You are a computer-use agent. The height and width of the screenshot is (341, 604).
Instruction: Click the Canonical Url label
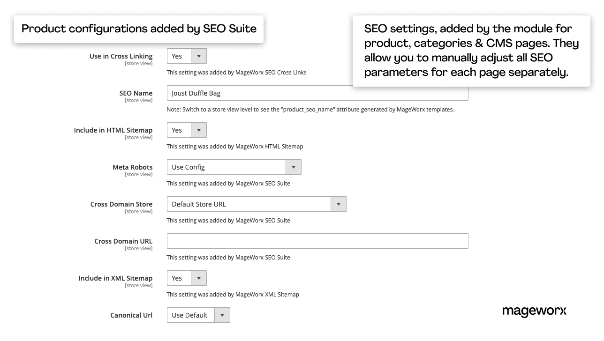coord(132,315)
